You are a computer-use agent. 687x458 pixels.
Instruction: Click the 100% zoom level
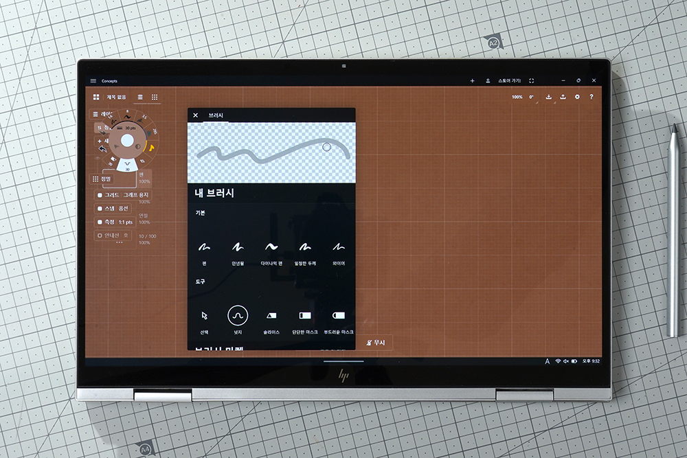pyautogui.click(x=517, y=97)
